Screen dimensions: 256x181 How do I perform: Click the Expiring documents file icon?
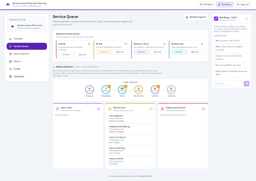162,109
